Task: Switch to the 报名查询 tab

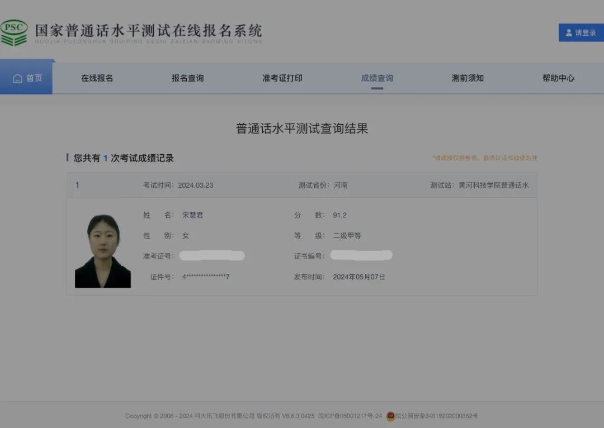Action: pos(187,78)
